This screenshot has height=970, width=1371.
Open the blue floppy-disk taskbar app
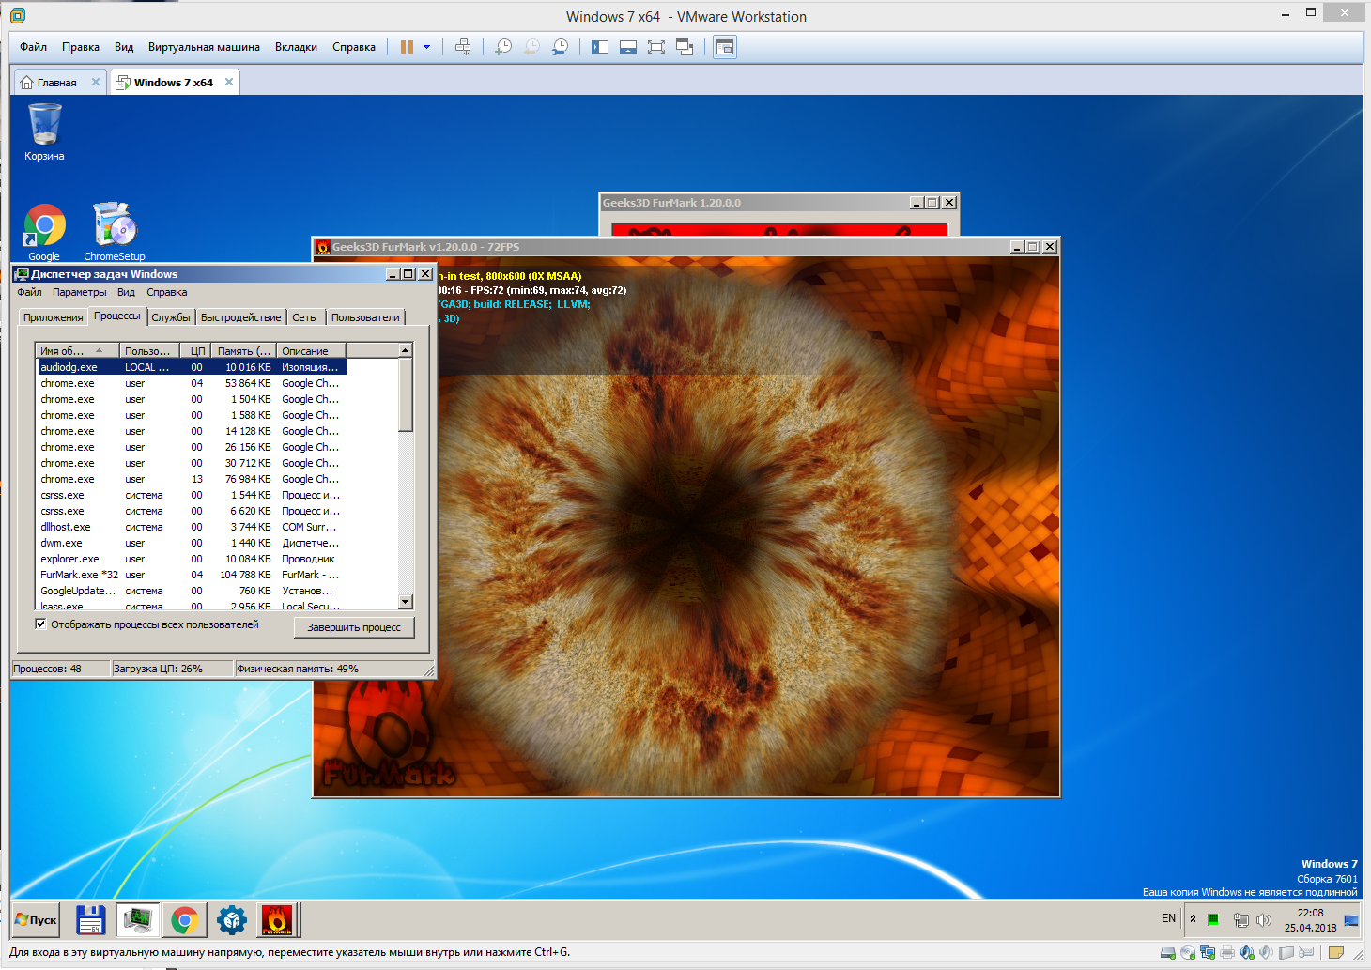90,920
